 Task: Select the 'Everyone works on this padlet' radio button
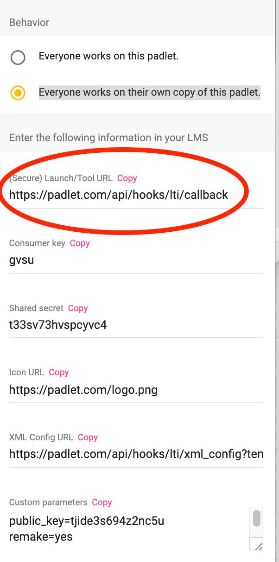[x=18, y=58]
